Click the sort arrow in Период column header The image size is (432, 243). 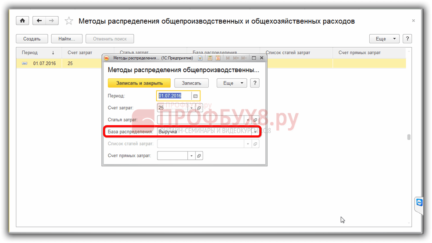point(53,53)
